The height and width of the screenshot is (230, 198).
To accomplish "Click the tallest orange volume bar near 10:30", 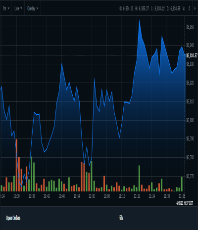I will [x=16, y=165].
